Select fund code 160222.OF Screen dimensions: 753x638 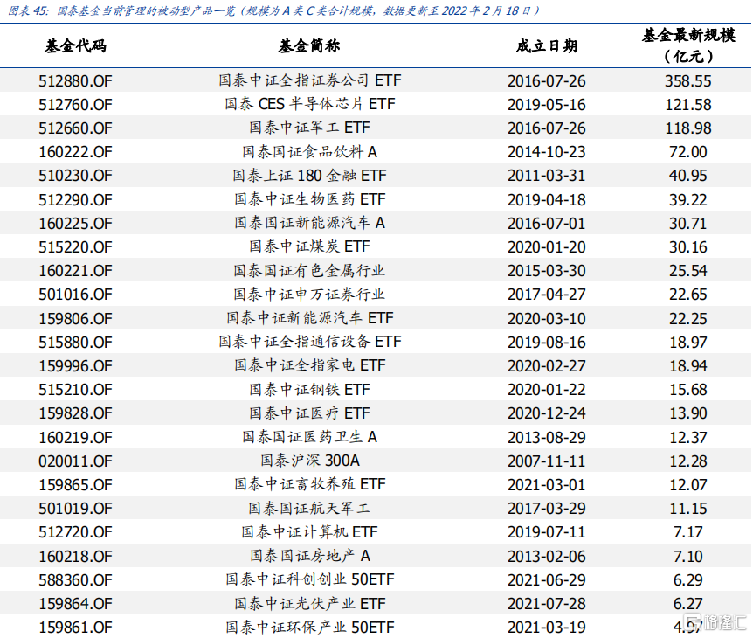coord(75,152)
